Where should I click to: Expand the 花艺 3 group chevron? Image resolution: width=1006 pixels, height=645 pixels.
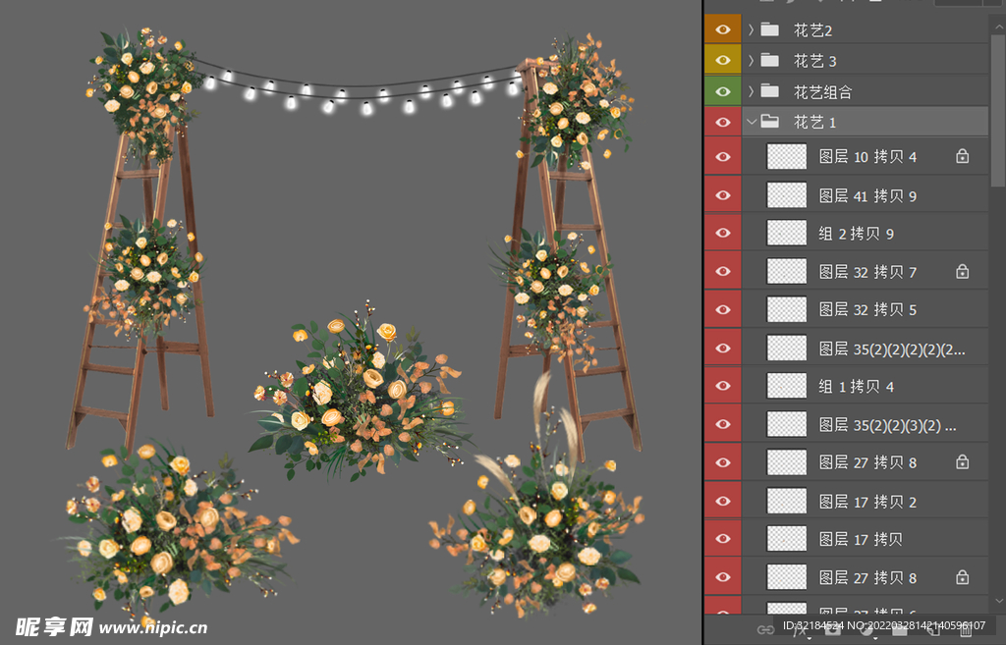point(752,60)
